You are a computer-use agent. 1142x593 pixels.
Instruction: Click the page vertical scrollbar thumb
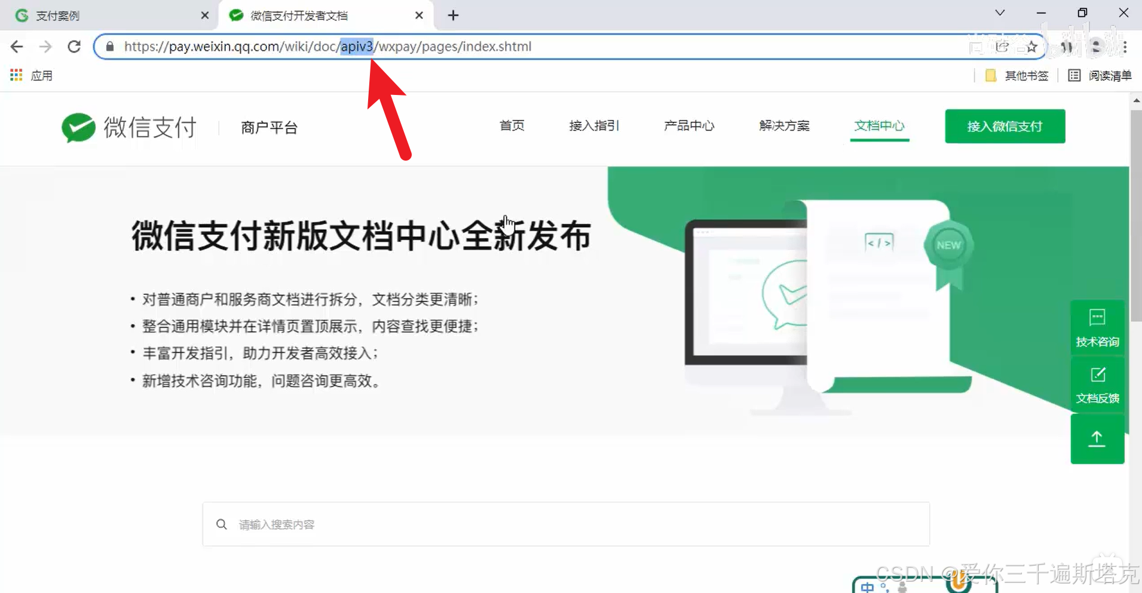1136,215
